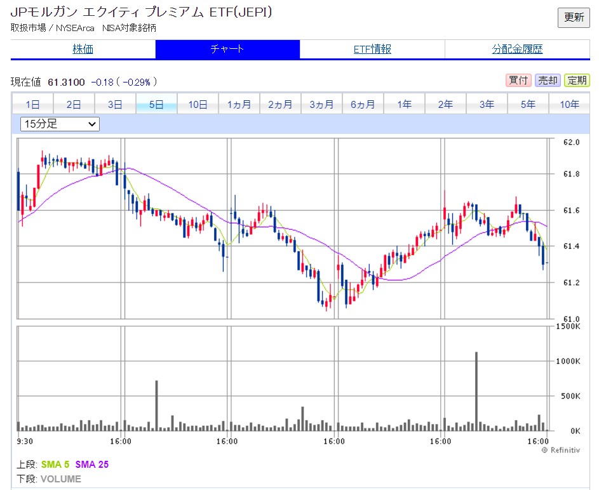Select the チャート tab
The image size is (599, 490).
[x=227, y=50]
